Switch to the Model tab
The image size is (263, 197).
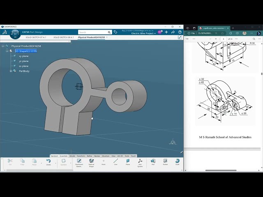point(72,156)
